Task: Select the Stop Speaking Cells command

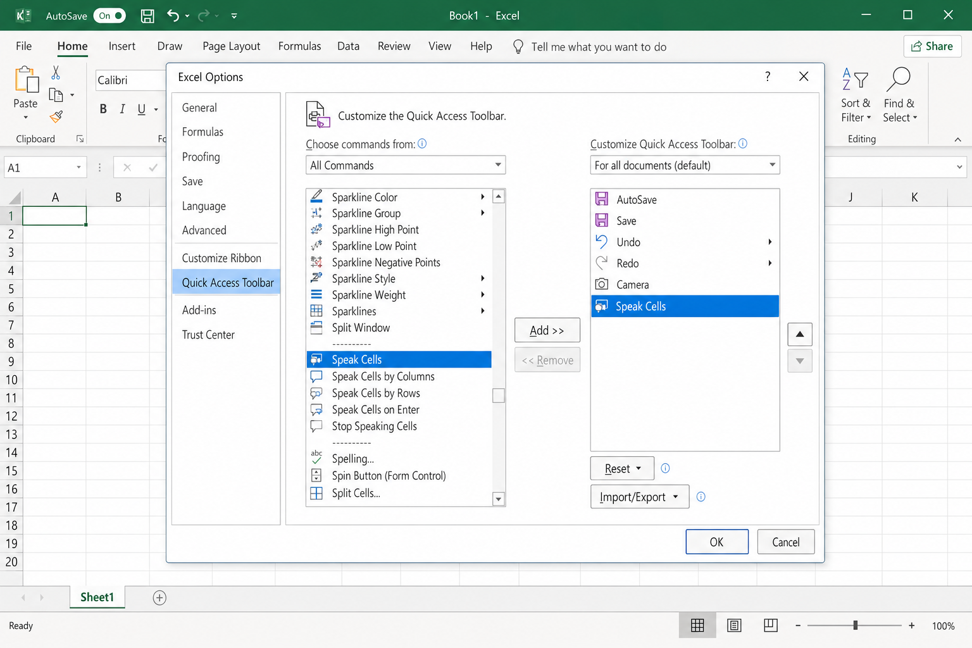Action: click(399, 427)
